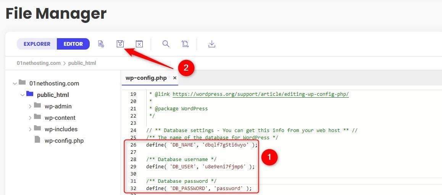Place cursor on the DB_USER define line
Viewport: 442px width, 195px height.
[x=200, y=166]
